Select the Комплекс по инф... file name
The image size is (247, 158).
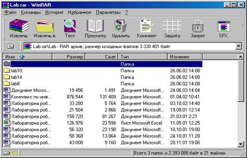(x=31, y=97)
